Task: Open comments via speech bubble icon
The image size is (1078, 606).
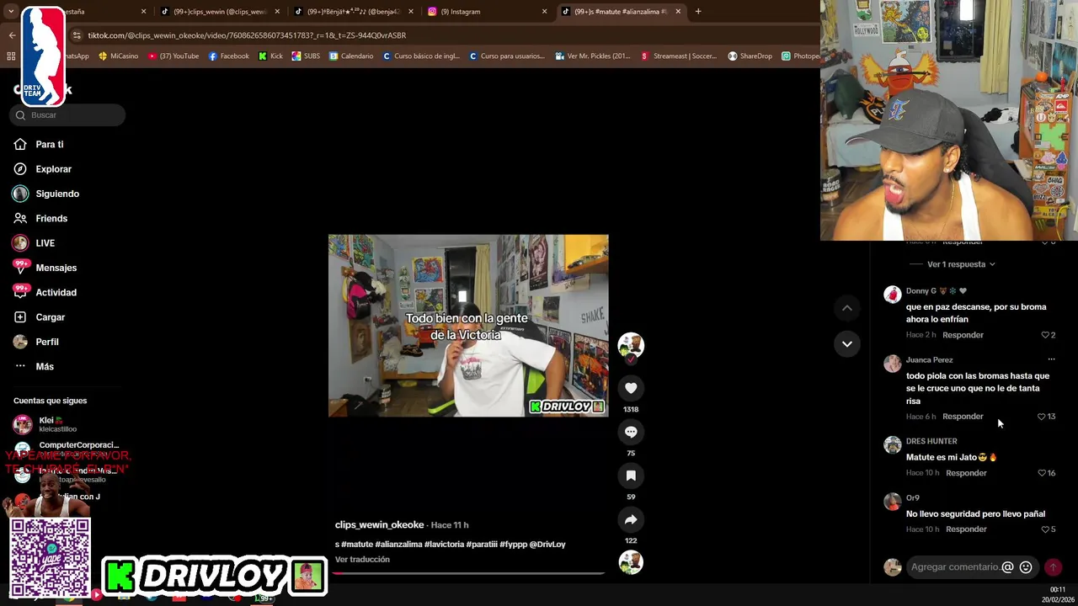Action: pyautogui.click(x=631, y=432)
